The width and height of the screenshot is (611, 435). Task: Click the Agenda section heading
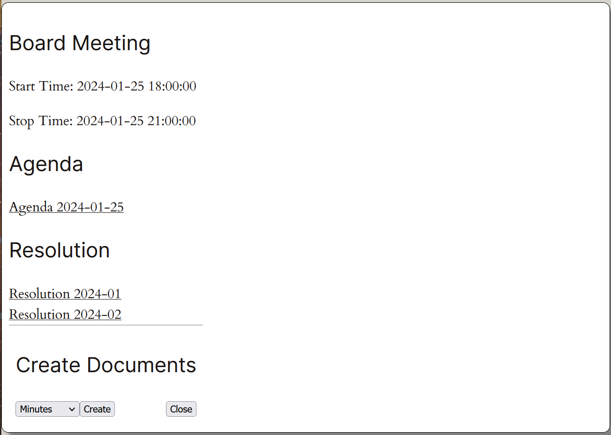click(46, 164)
